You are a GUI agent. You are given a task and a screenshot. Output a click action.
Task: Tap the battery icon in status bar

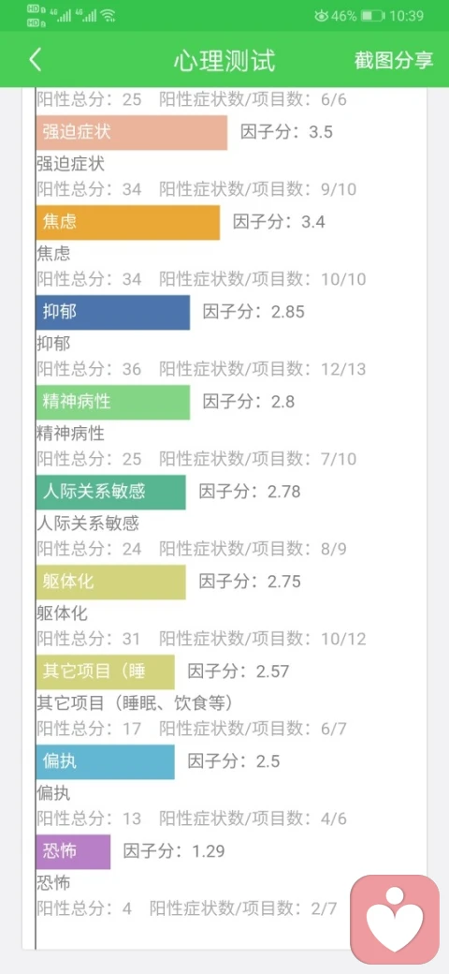[x=372, y=16]
